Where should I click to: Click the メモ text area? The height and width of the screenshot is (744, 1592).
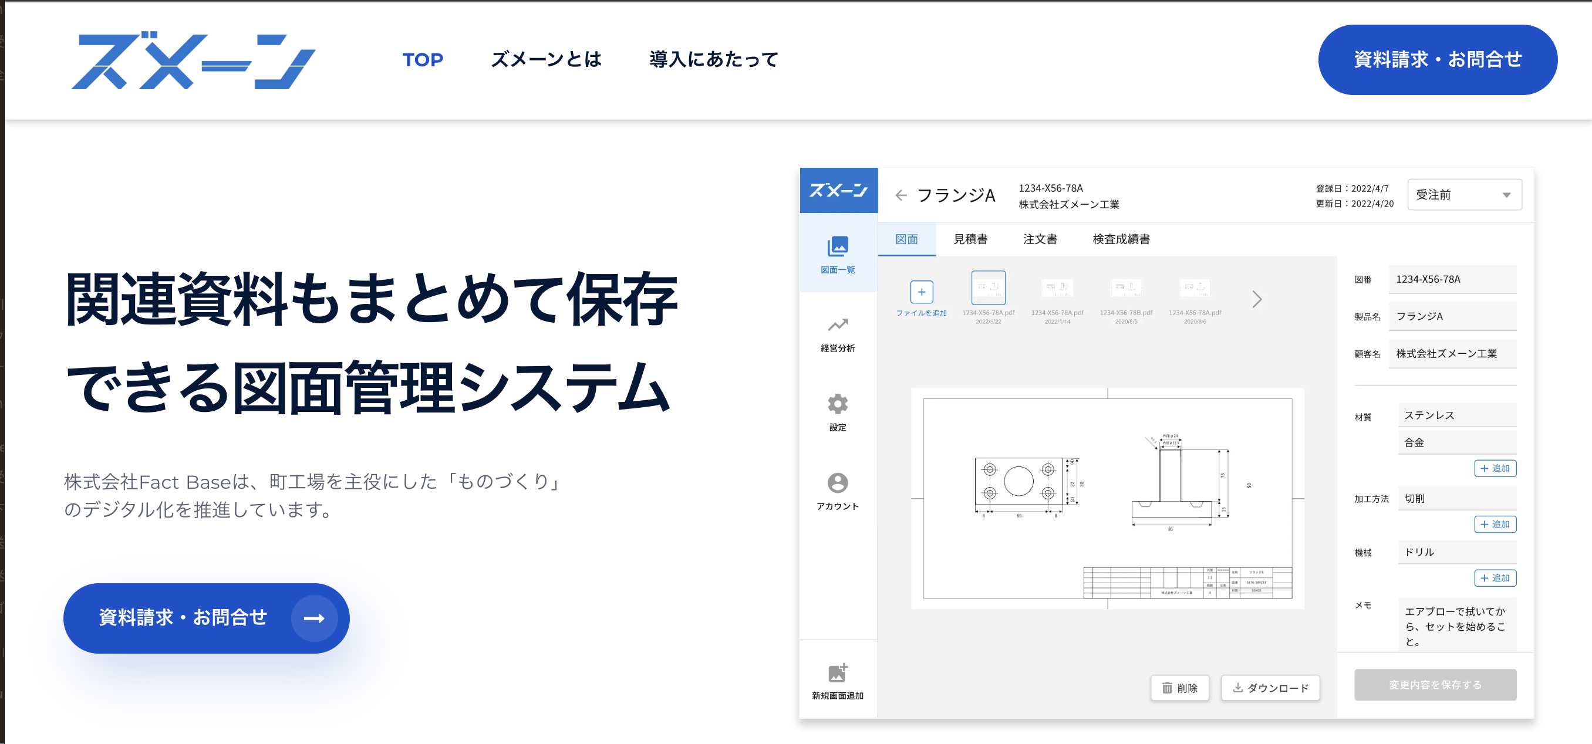[x=1457, y=624]
